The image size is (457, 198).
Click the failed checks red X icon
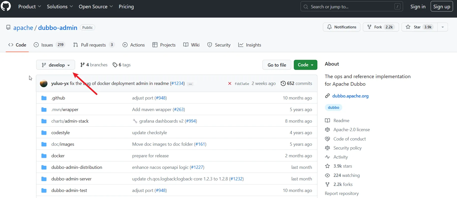coord(230,83)
